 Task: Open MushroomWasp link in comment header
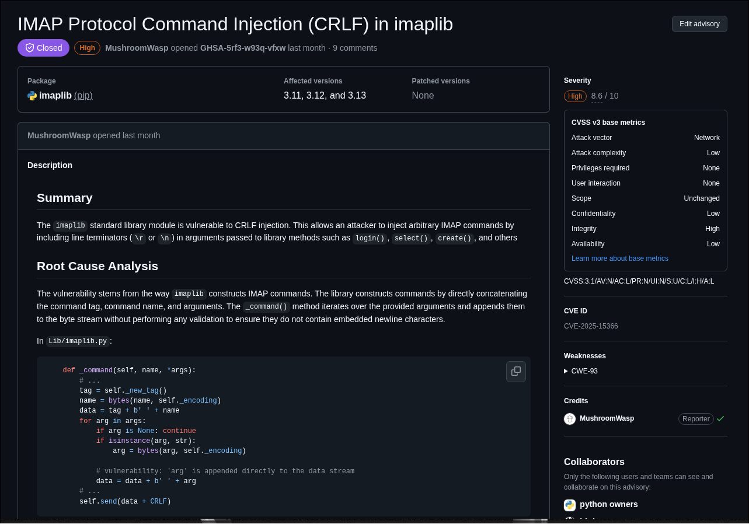pos(59,135)
